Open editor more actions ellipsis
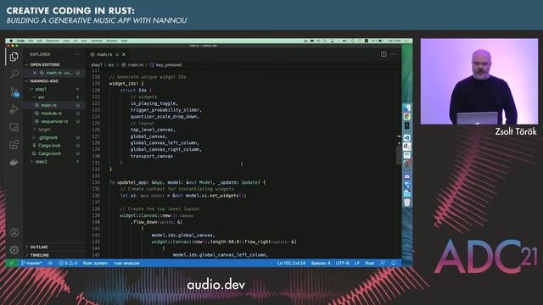543x305 pixels. (393, 54)
